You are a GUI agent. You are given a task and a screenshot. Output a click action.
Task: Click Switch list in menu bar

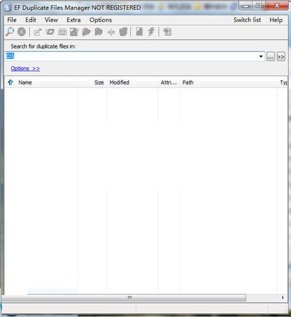[x=247, y=20]
